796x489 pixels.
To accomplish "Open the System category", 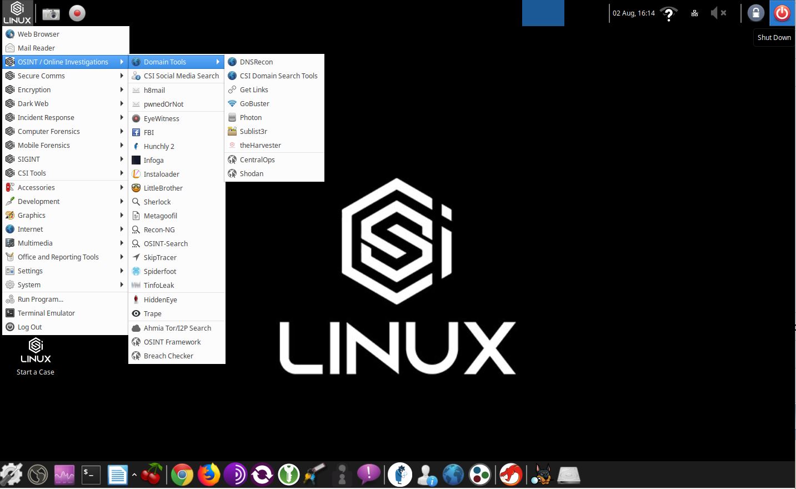I will [x=66, y=285].
